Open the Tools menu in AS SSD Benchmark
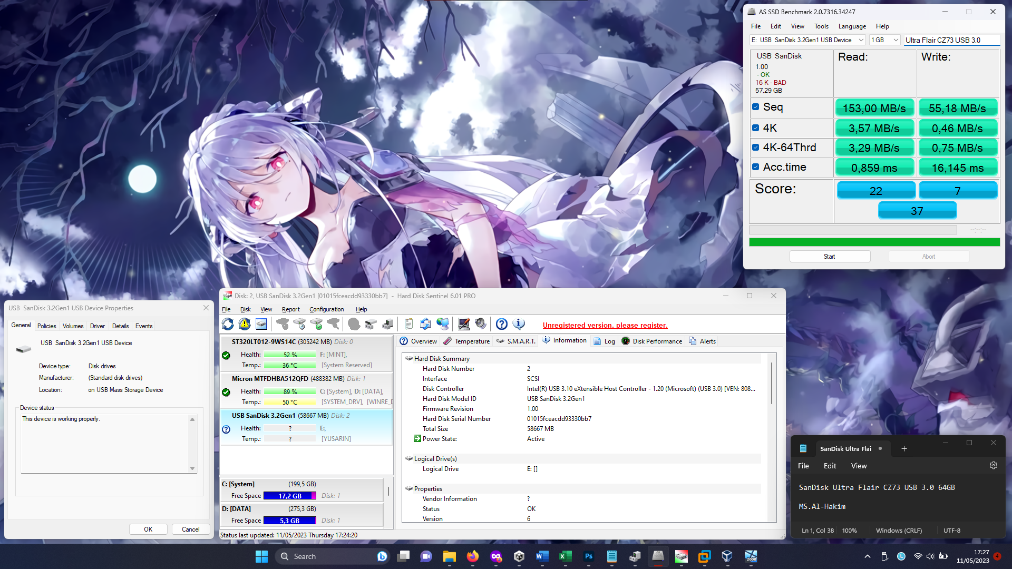This screenshot has height=569, width=1012. coord(821,26)
